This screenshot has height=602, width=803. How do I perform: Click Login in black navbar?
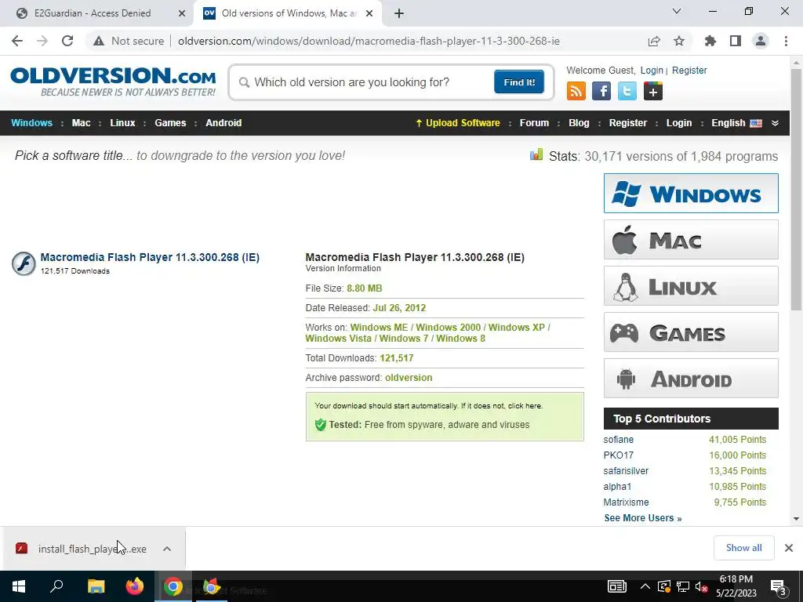coord(678,123)
